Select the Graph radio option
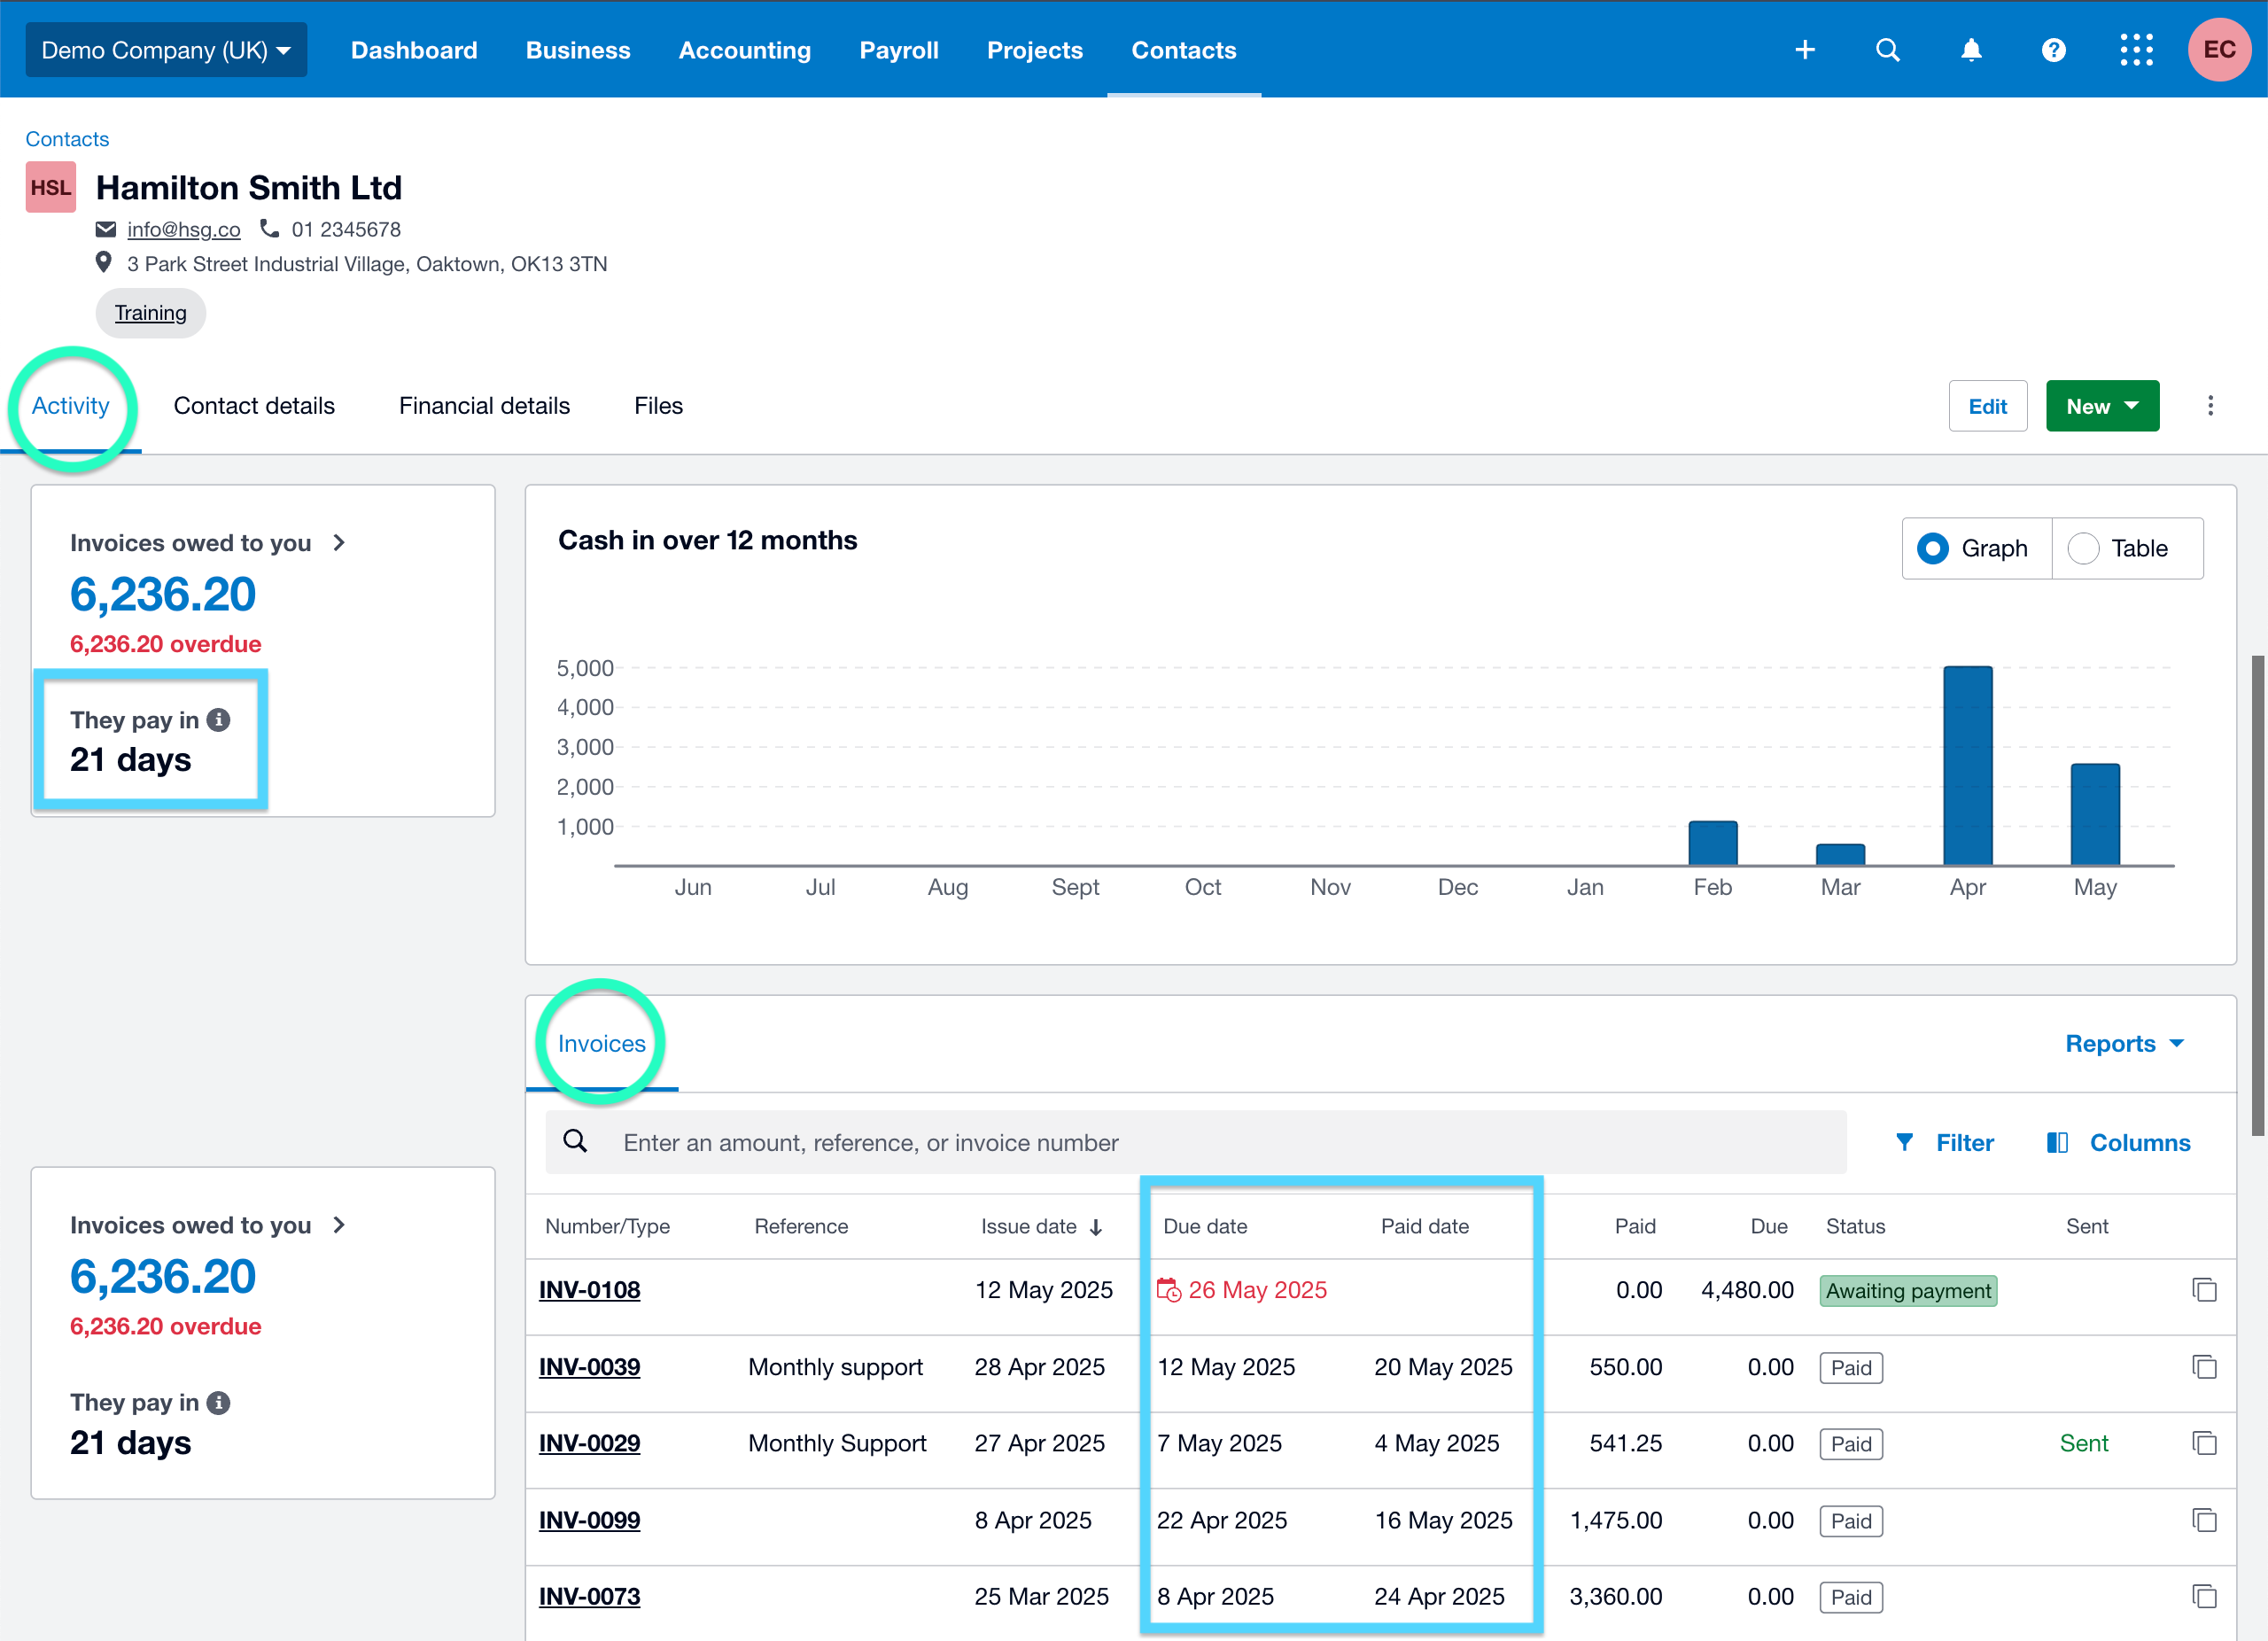This screenshot has height=1641, width=2268. point(1976,548)
